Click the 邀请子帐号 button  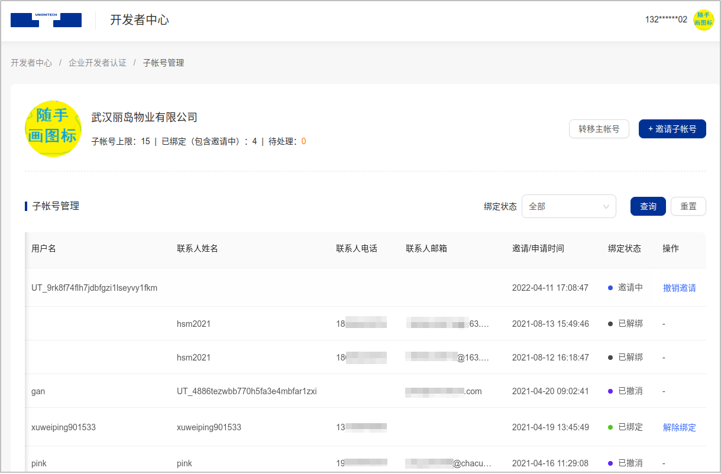coord(672,129)
